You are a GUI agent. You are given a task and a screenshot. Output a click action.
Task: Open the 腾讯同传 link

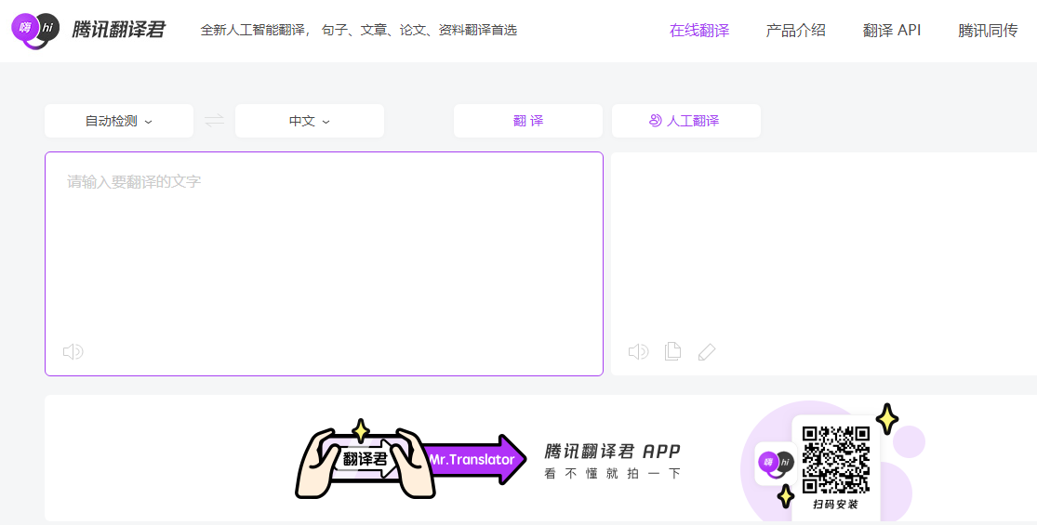988,31
